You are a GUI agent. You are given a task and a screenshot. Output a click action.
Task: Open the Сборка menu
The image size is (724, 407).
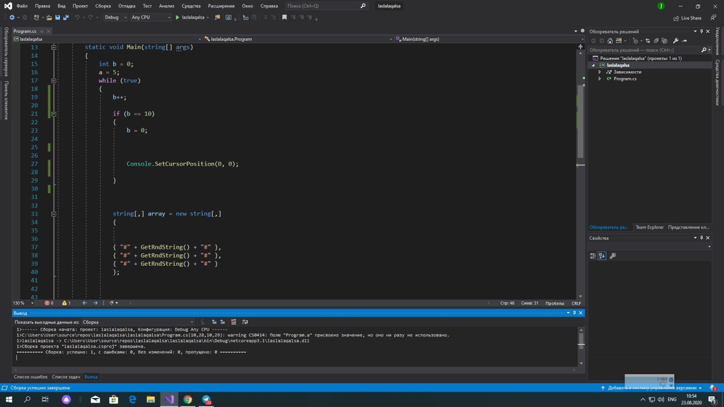click(103, 6)
